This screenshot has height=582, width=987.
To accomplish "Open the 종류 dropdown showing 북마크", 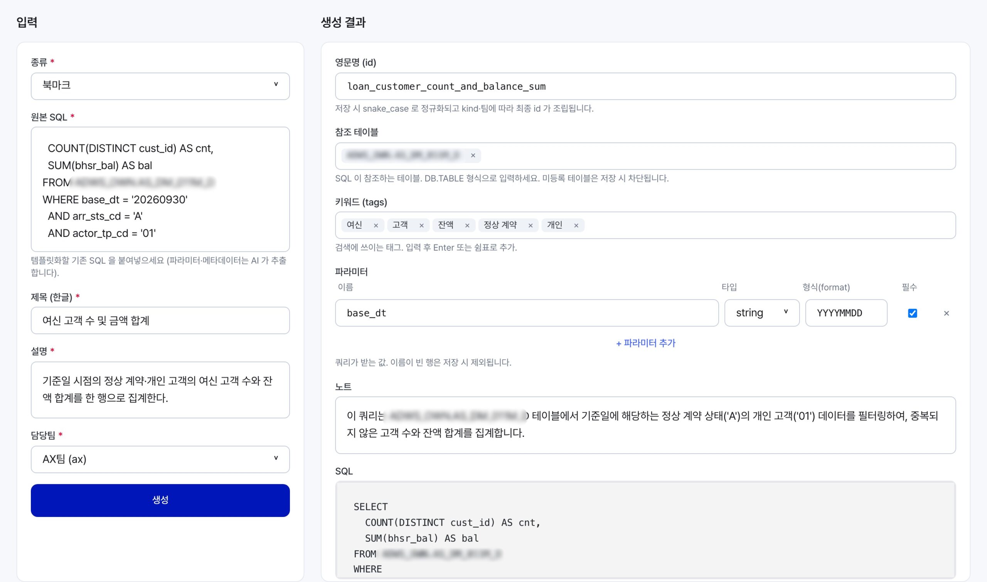I will pyautogui.click(x=160, y=86).
